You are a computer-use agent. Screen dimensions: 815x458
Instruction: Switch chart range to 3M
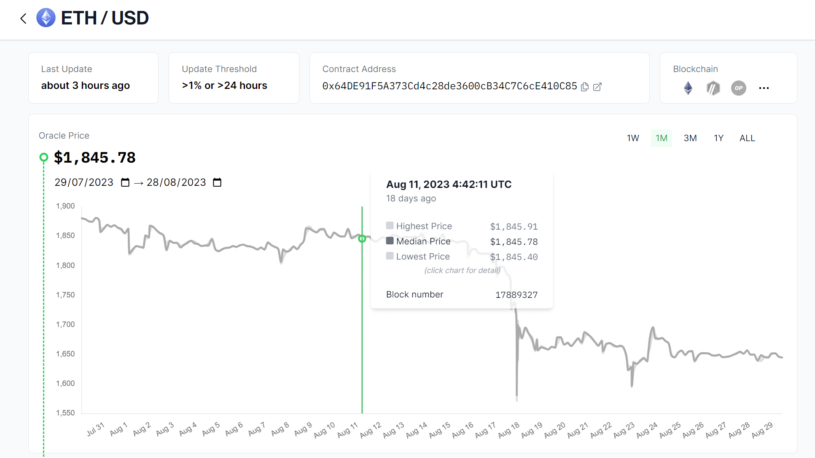coord(690,138)
